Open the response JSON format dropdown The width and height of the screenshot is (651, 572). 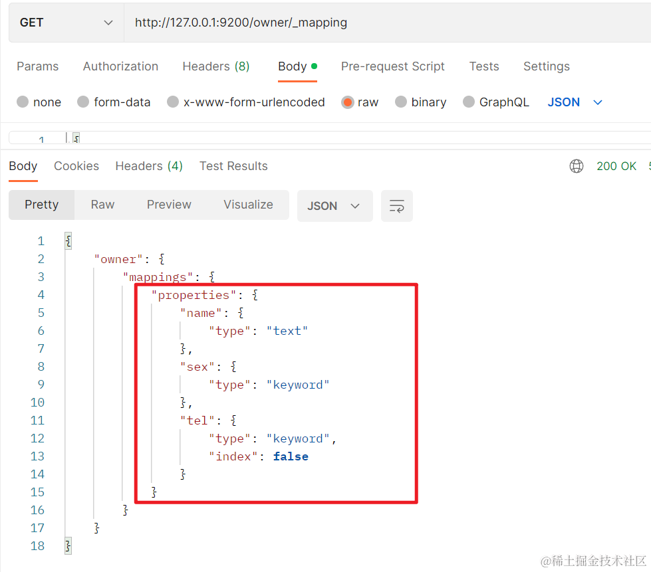(334, 206)
